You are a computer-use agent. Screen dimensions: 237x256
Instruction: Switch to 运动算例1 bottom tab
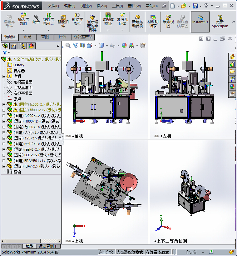tap(49, 246)
